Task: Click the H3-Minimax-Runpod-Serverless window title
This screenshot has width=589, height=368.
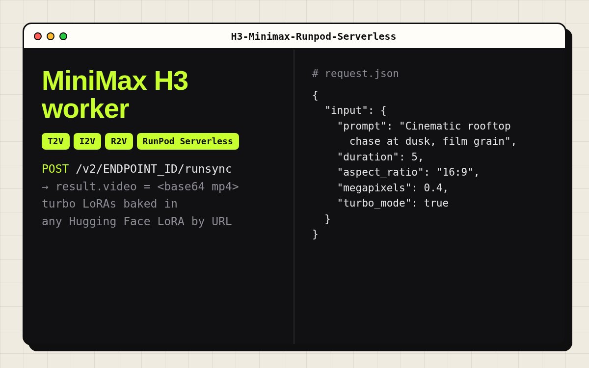Action: [314, 36]
